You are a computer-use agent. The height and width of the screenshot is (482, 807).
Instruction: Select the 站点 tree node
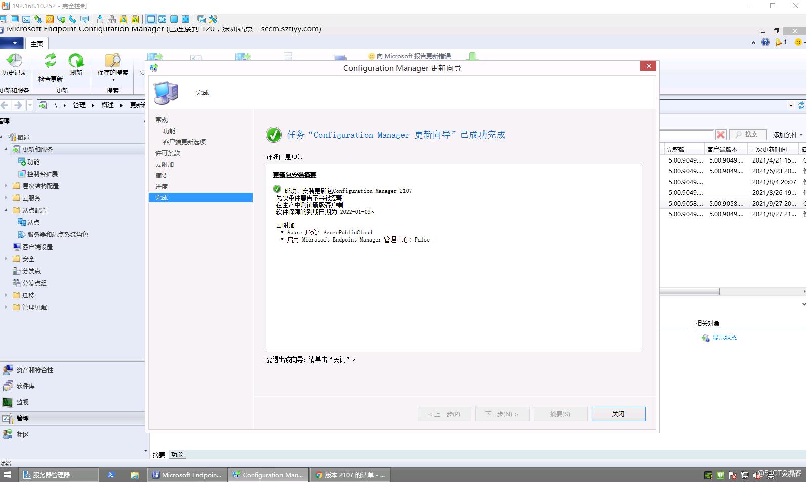pyautogui.click(x=33, y=222)
